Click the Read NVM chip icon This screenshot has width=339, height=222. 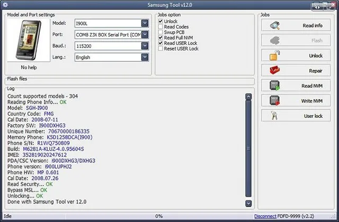pyautogui.click(x=275, y=86)
